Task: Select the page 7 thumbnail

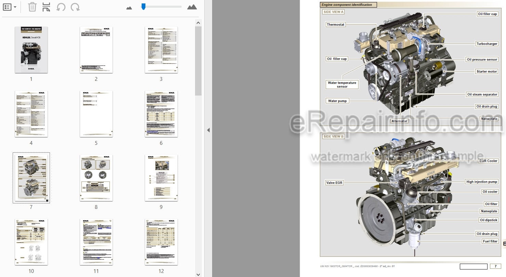Action: [x=31, y=178]
